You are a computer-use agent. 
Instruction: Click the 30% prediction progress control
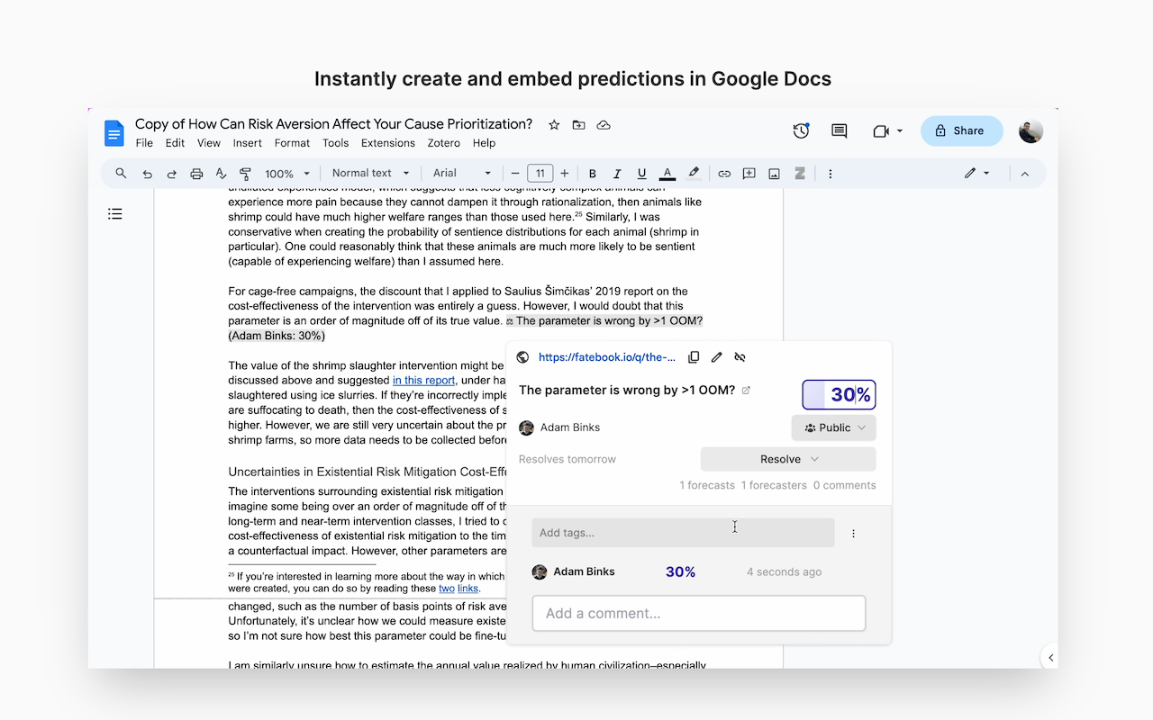pyautogui.click(x=838, y=394)
